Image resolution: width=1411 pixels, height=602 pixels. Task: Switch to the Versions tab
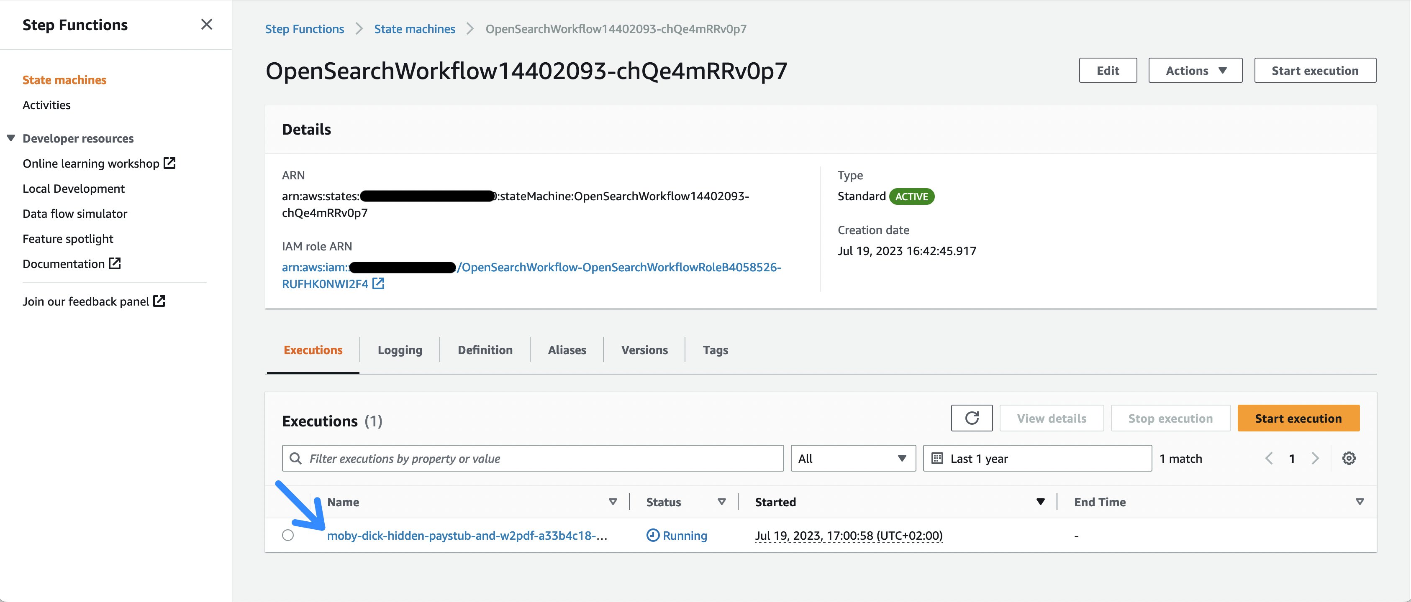pyautogui.click(x=644, y=350)
